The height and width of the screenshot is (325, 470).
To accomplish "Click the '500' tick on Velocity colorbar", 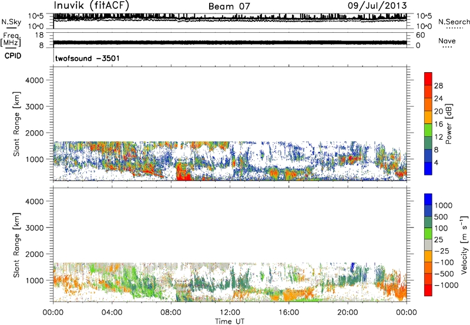I will click(441, 217).
